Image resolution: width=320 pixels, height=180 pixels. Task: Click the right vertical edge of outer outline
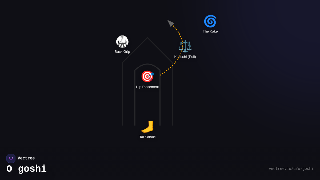(173, 96)
